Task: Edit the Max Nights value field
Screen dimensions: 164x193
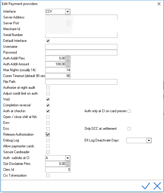Action: pyautogui.click(x=58, y=70)
